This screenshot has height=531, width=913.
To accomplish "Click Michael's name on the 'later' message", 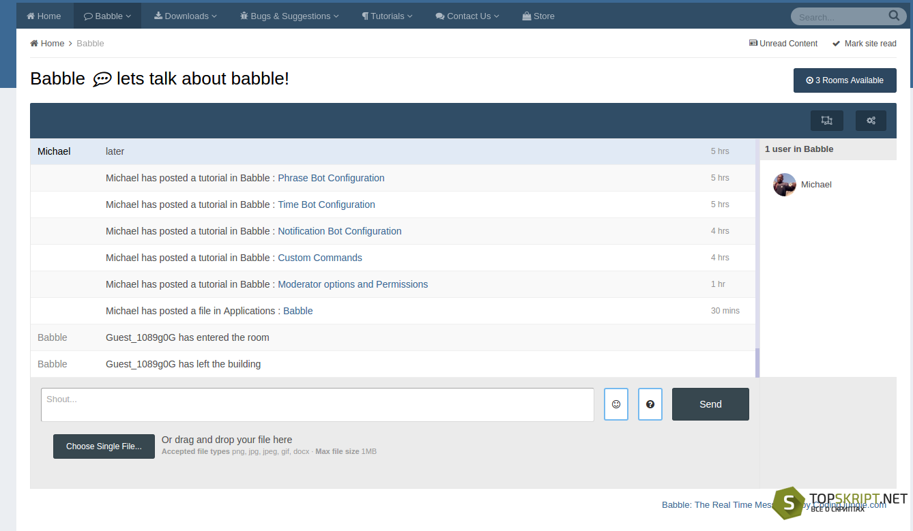I will click(x=54, y=151).
